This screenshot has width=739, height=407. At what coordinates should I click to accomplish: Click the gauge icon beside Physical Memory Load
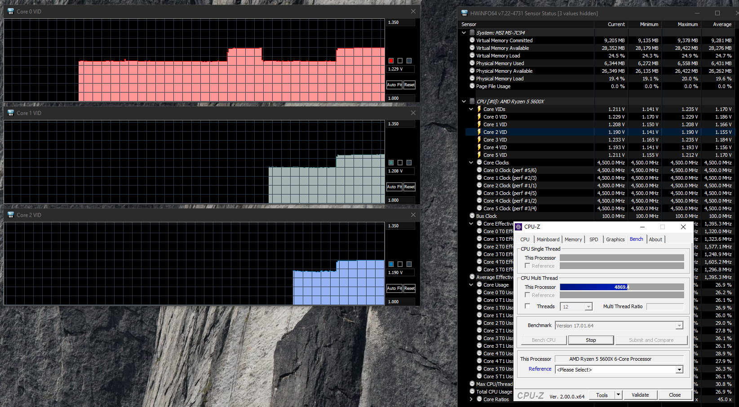pos(472,78)
